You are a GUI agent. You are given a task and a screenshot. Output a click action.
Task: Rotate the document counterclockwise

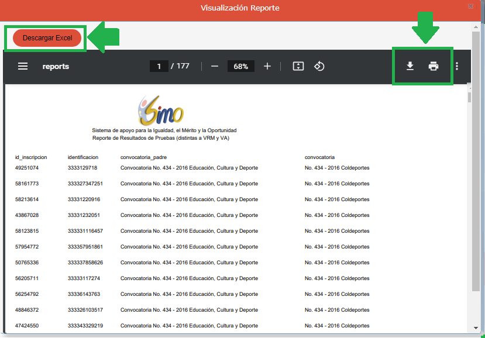coord(319,67)
